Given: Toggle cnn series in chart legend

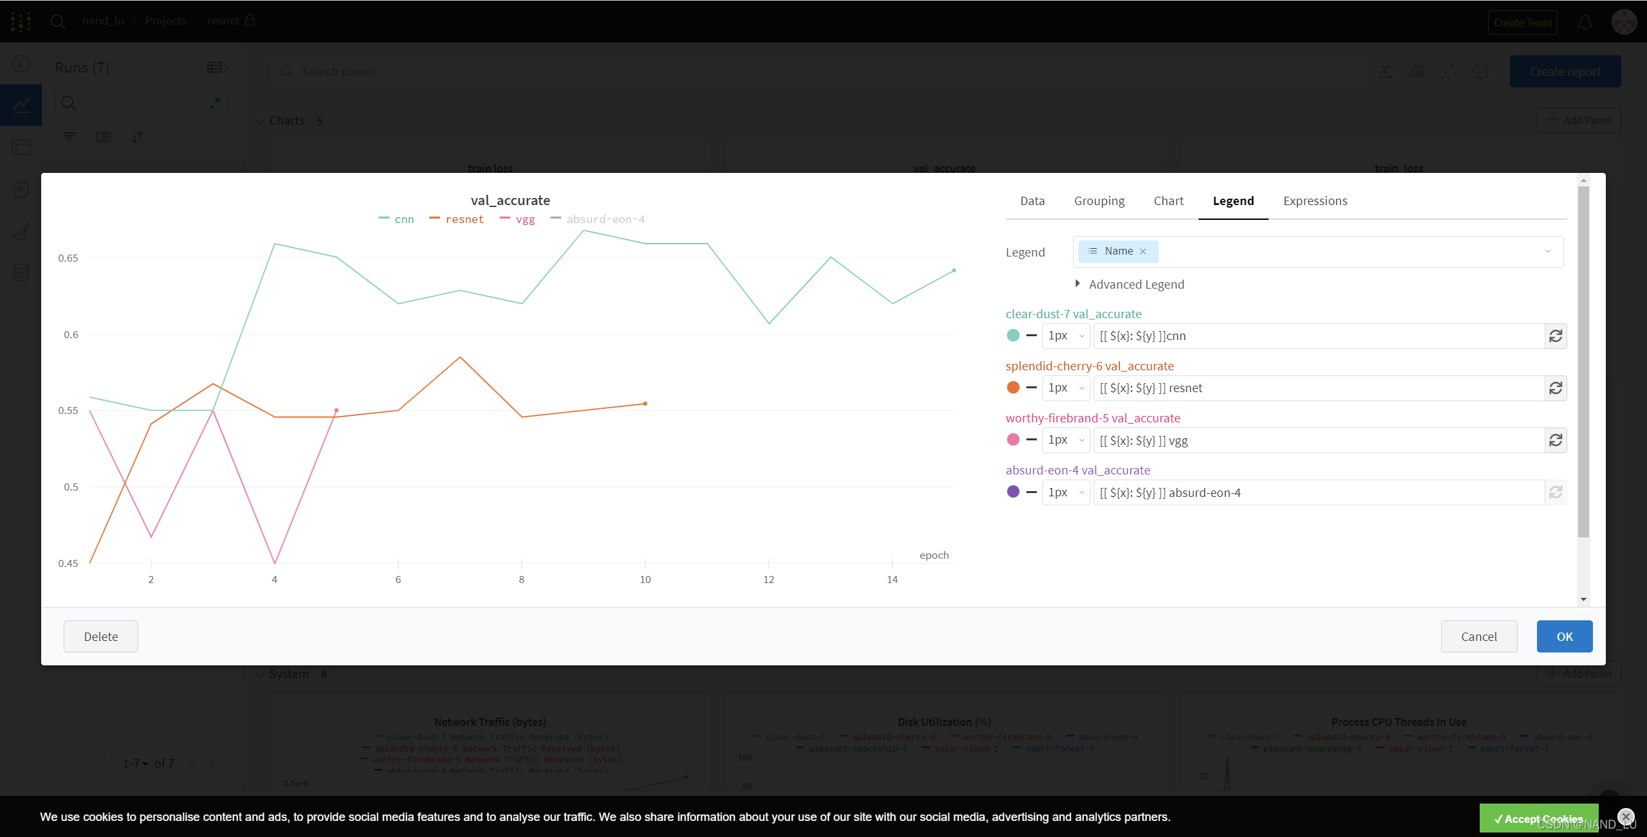Looking at the screenshot, I should [404, 219].
